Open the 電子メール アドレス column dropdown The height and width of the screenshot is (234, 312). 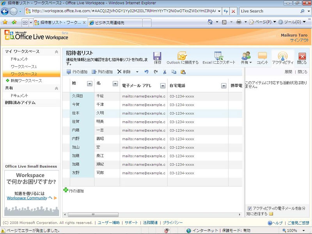pos(163,86)
